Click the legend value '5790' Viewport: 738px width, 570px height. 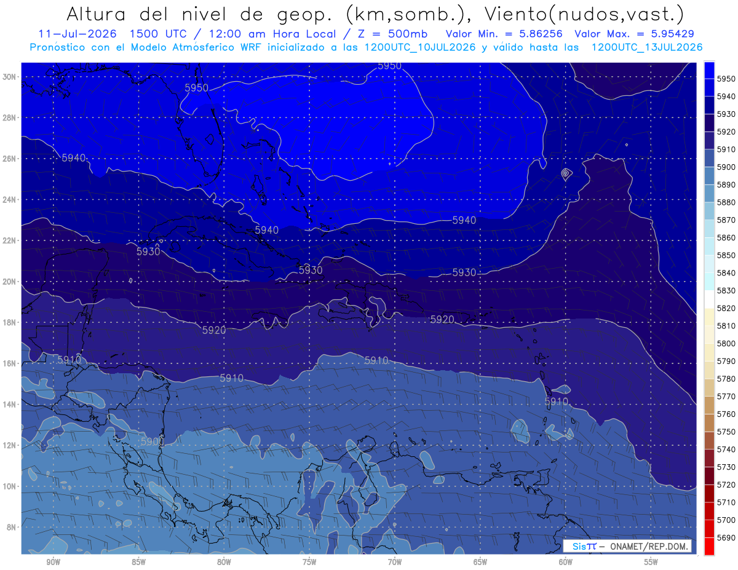tap(726, 361)
